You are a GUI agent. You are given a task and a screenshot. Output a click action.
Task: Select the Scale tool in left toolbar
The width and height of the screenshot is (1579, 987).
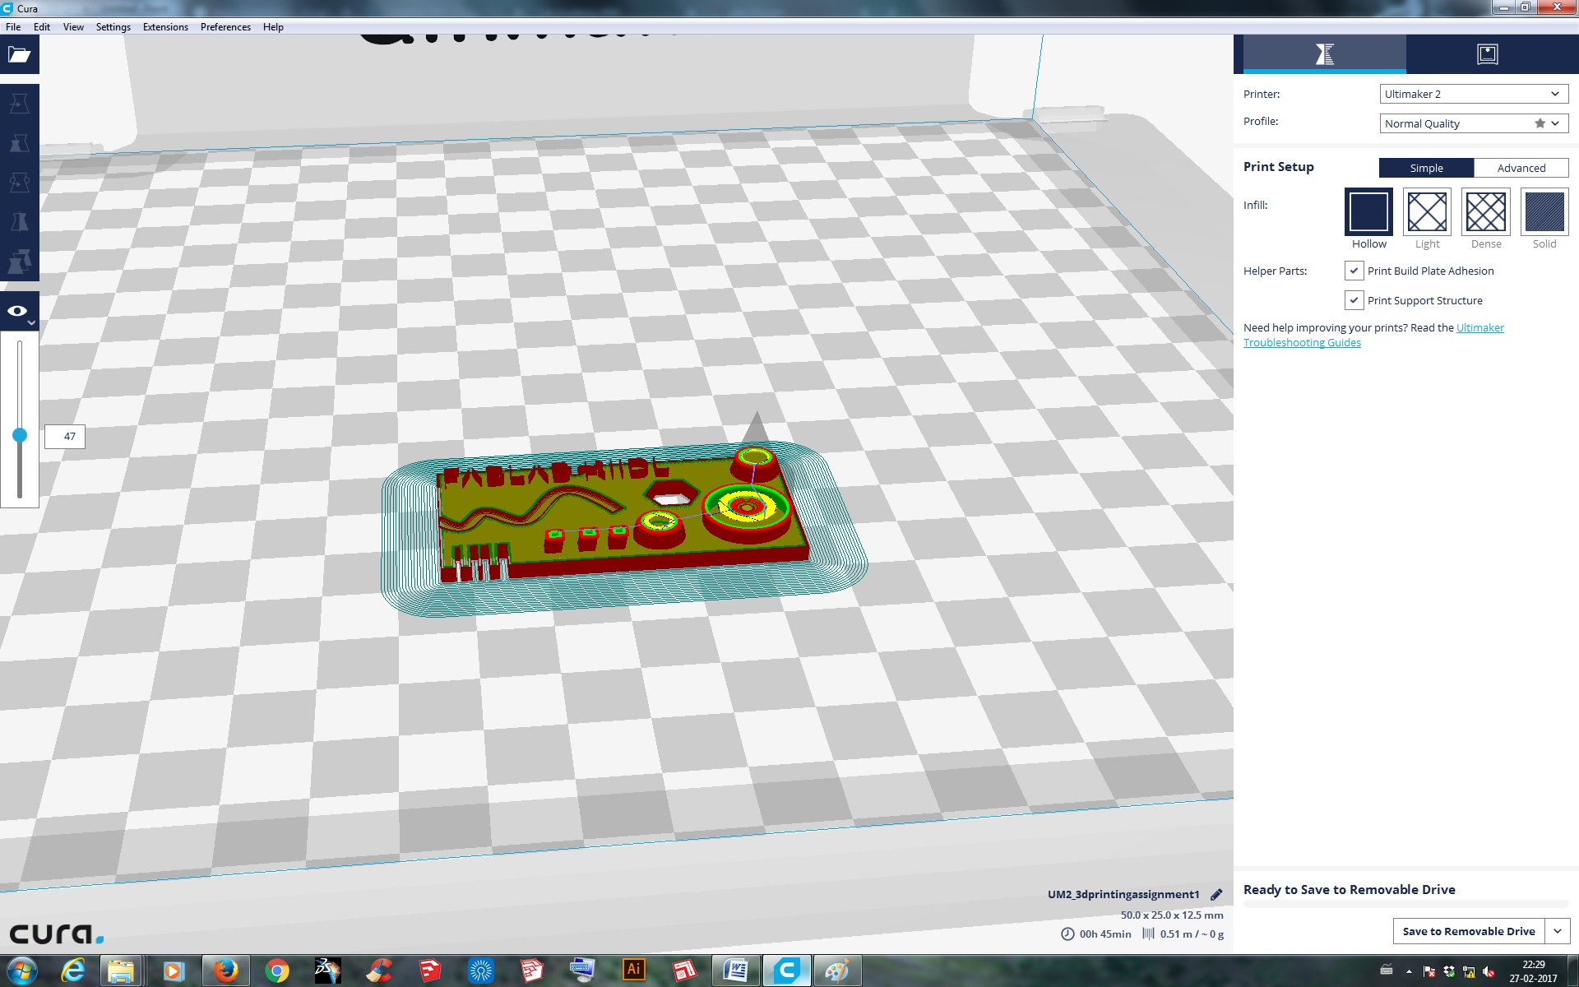(x=20, y=143)
